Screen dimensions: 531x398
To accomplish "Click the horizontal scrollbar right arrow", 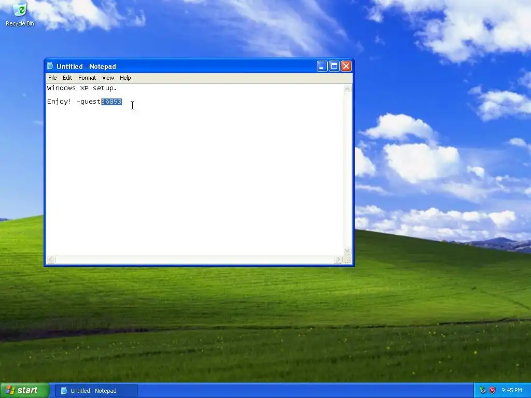I will tap(338, 260).
